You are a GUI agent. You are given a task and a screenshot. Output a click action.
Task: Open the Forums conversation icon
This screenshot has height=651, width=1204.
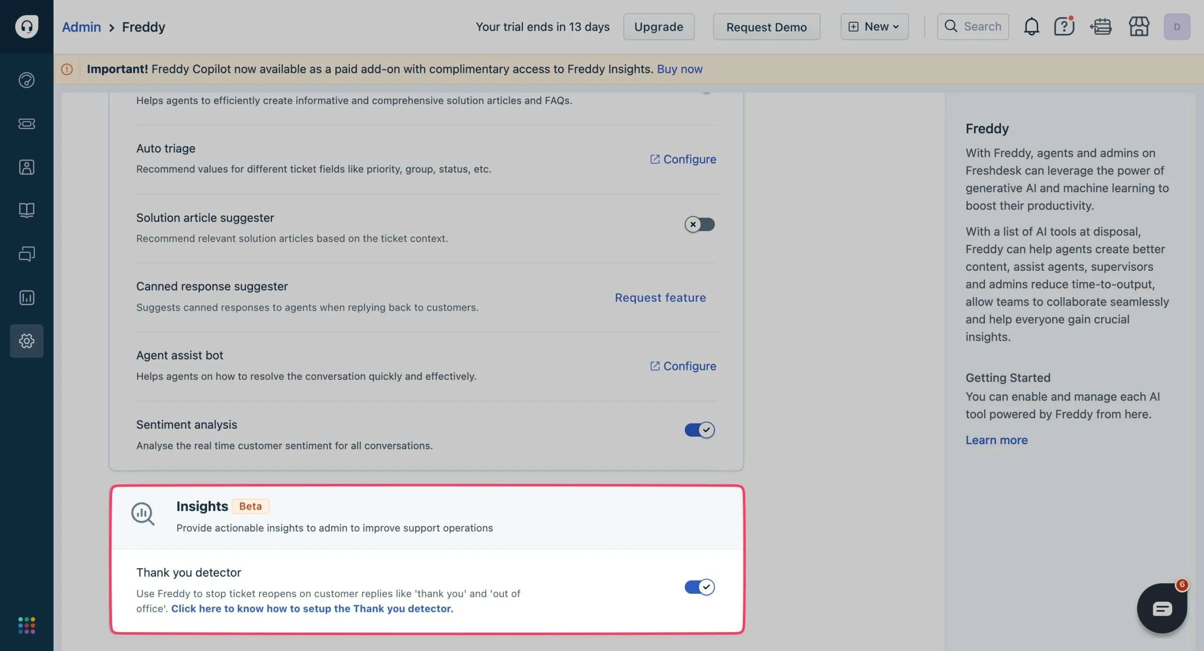coord(26,254)
